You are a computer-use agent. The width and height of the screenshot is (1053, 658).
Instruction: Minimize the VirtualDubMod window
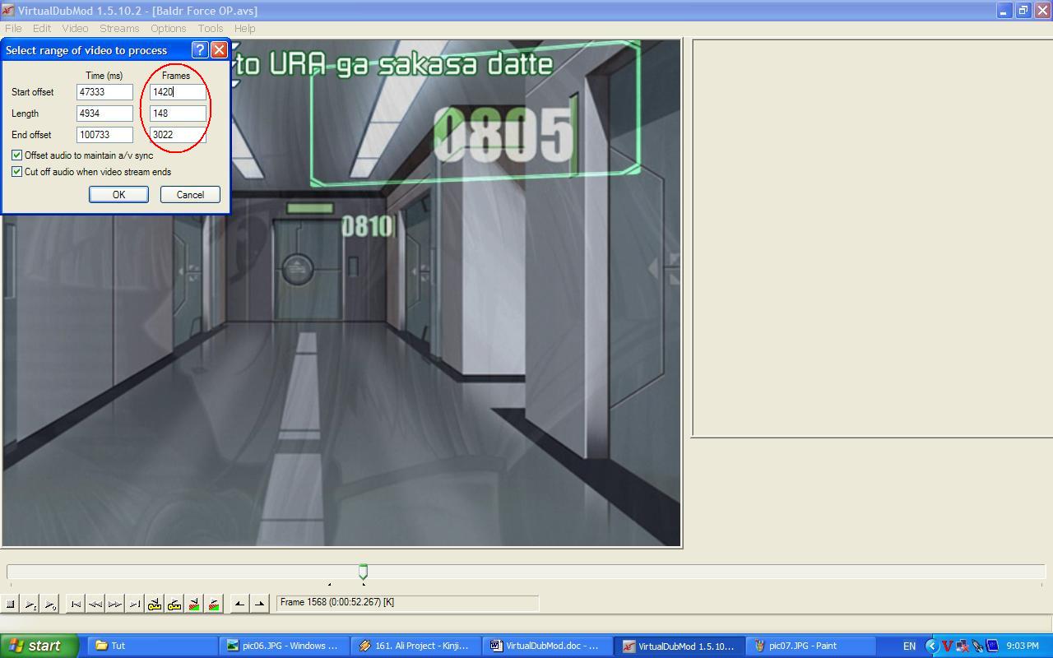click(x=1004, y=10)
